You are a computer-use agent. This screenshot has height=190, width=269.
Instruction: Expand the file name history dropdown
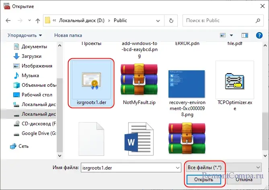177,167
